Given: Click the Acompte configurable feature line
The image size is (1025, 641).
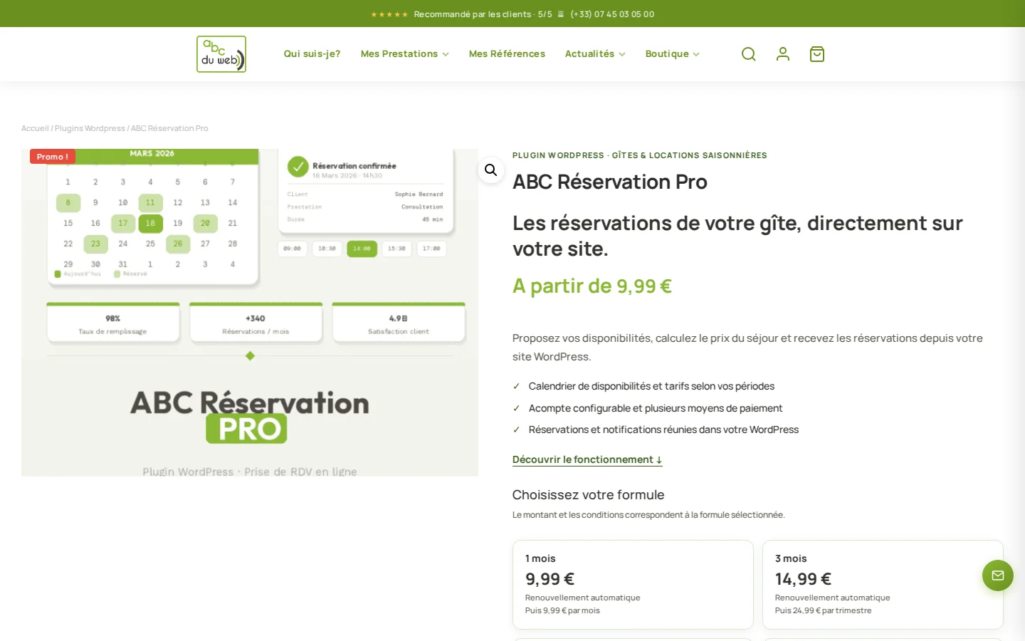Looking at the screenshot, I should click(x=656, y=408).
